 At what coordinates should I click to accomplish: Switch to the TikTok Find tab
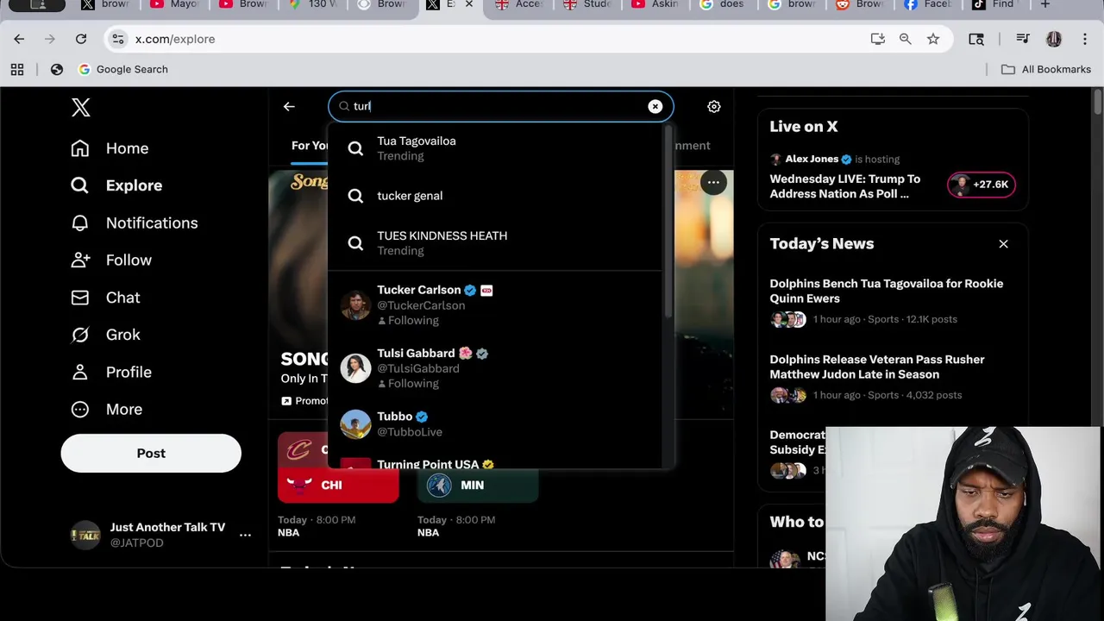994,4
